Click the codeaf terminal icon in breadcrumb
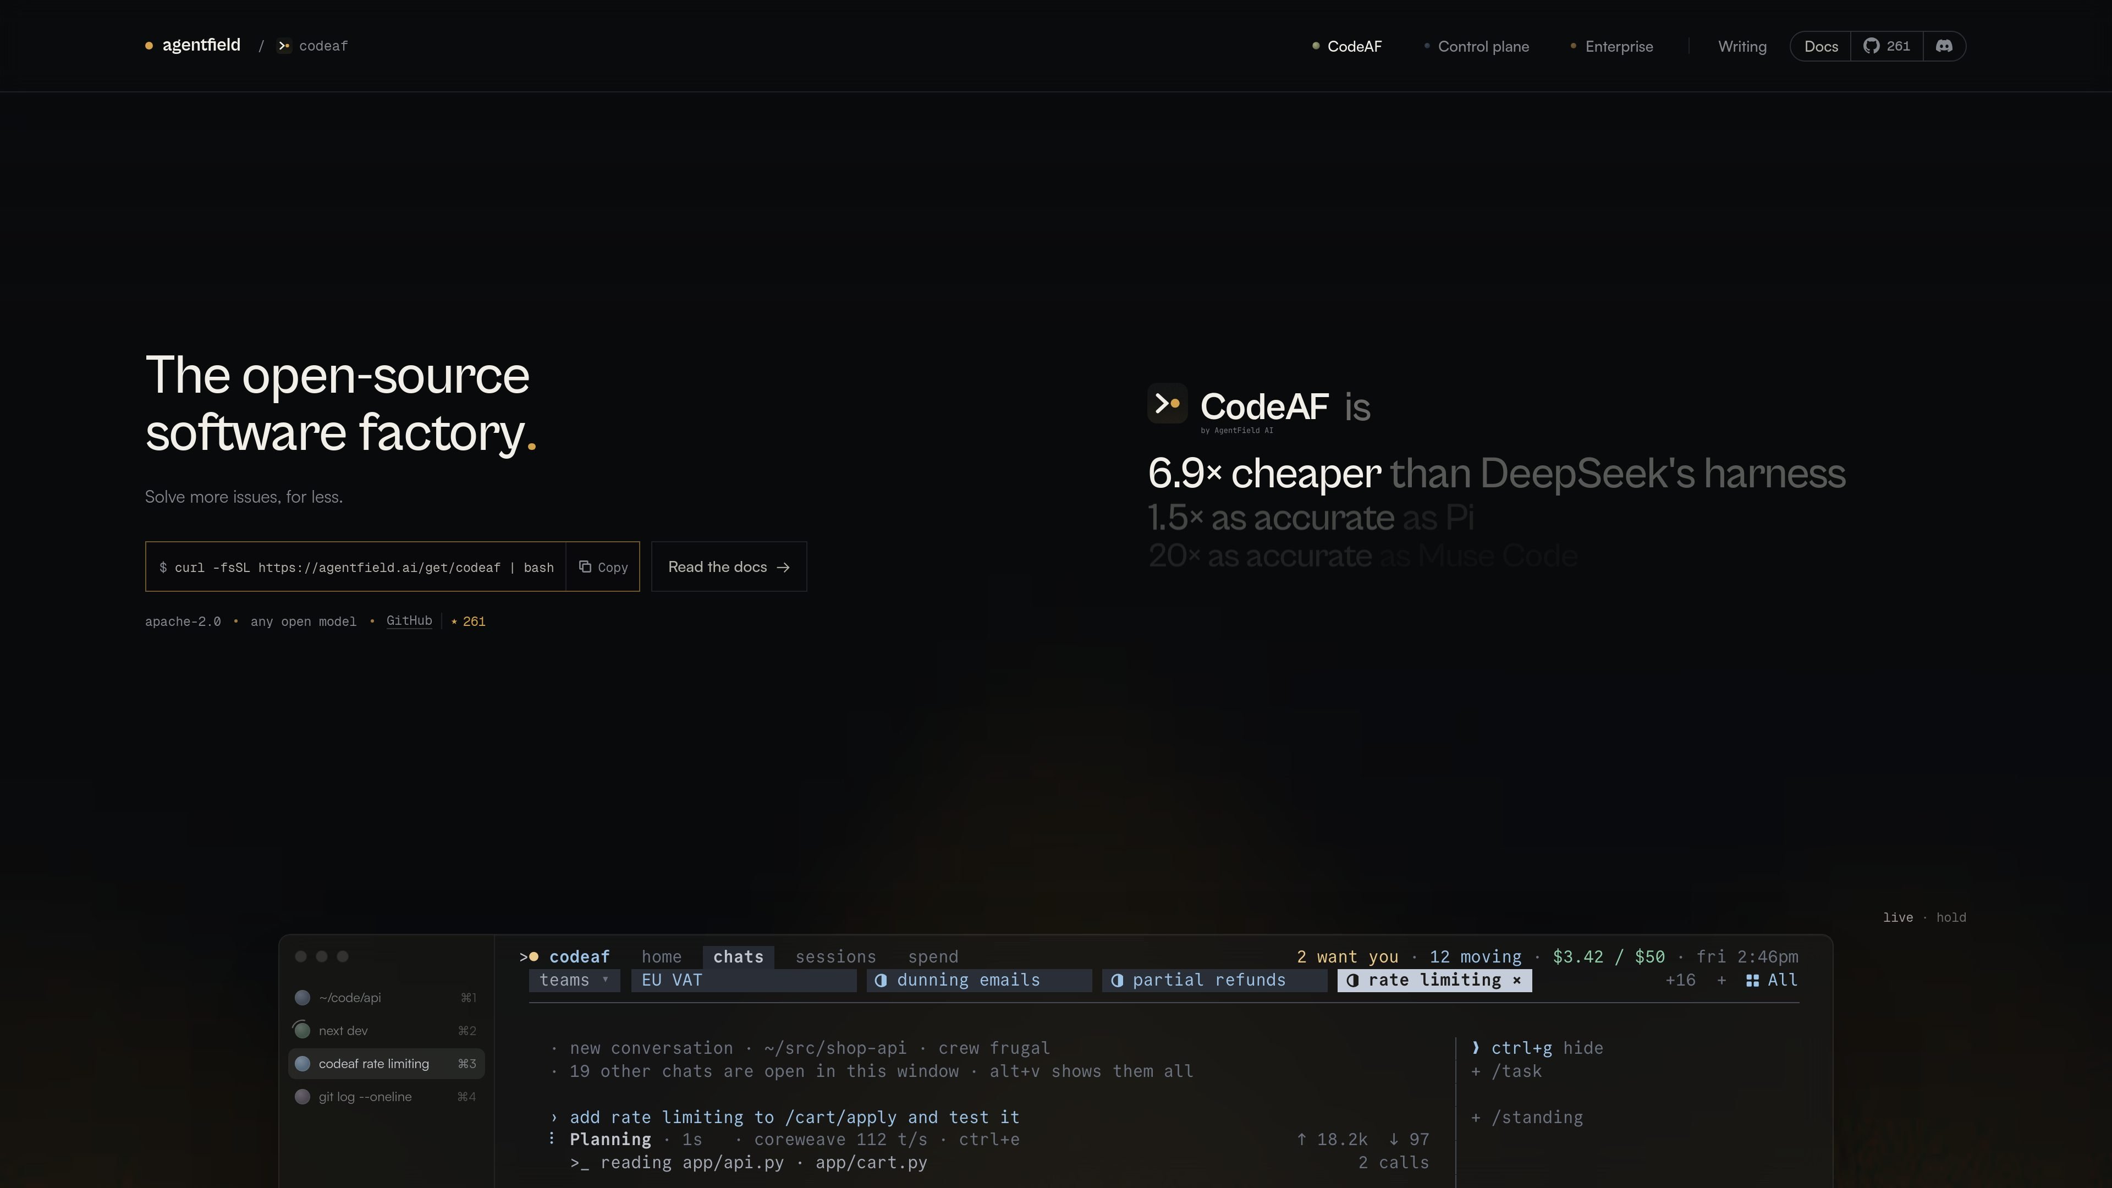 click(284, 46)
